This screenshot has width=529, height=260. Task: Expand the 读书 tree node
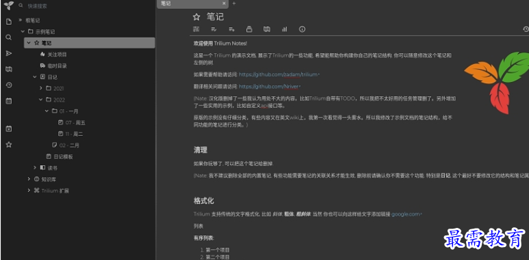[x=35, y=167]
